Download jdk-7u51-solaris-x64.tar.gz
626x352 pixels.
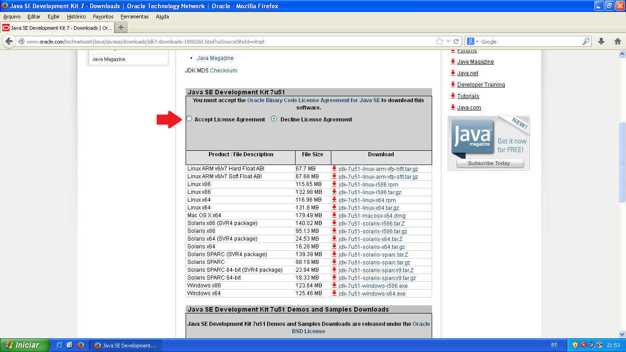click(372, 247)
